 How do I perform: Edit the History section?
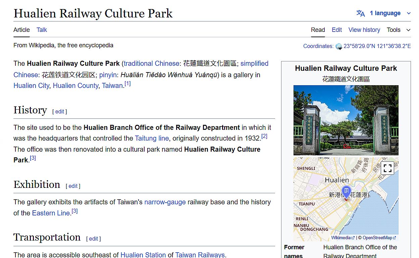point(60,112)
